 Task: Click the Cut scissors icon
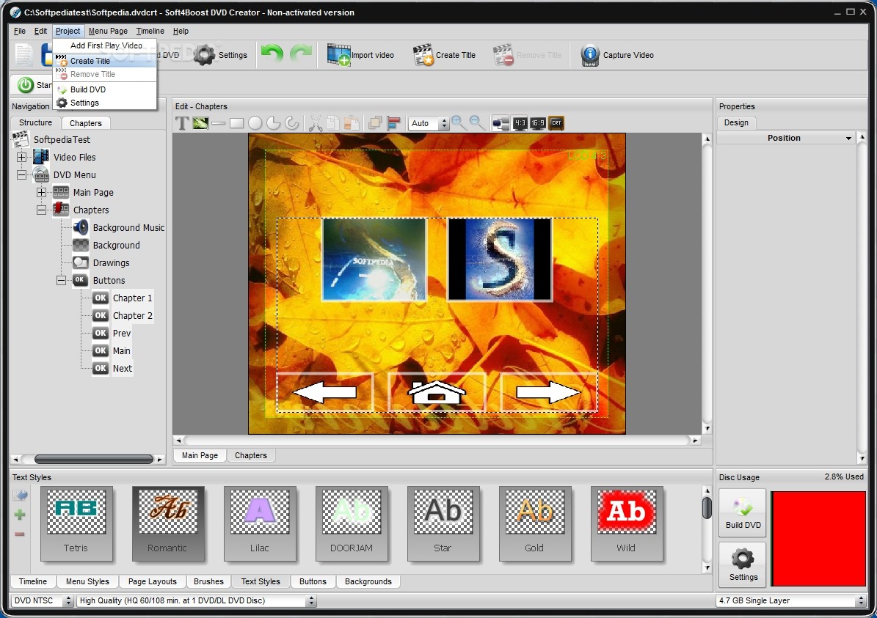[x=316, y=123]
